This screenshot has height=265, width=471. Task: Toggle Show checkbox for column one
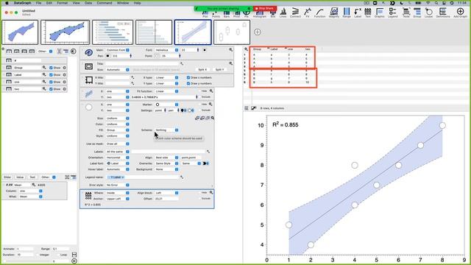[x=51, y=82]
